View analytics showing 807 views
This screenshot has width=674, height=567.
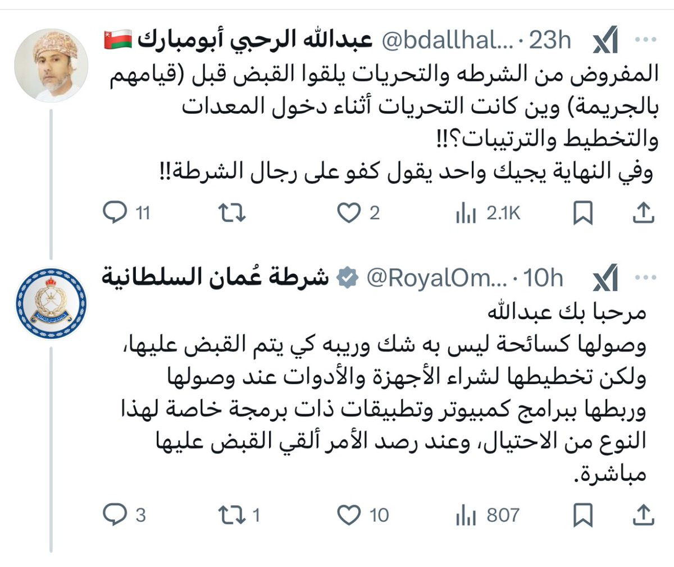466,515
